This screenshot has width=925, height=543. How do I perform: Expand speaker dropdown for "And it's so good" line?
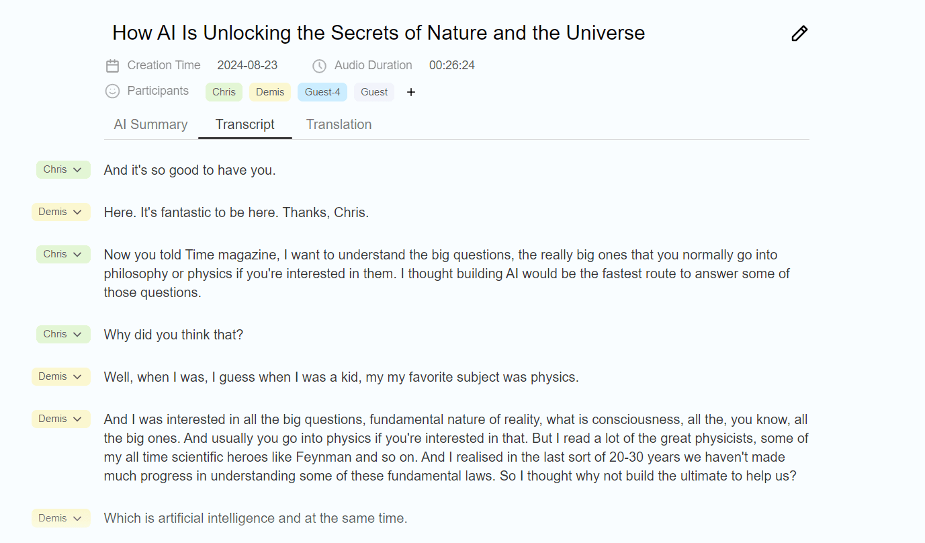63,170
